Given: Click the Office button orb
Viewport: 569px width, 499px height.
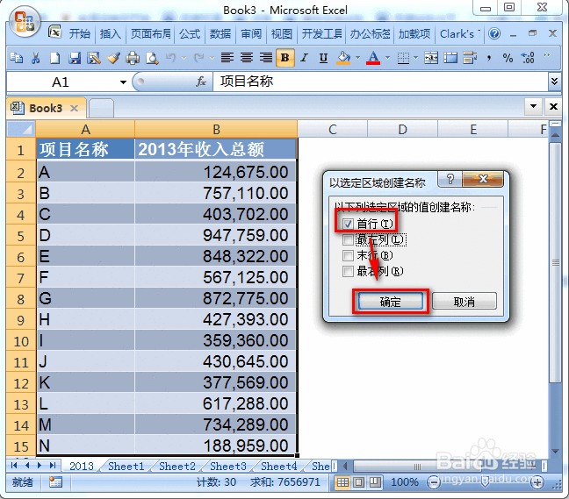Looking at the screenshot, I should coord(24,22).
